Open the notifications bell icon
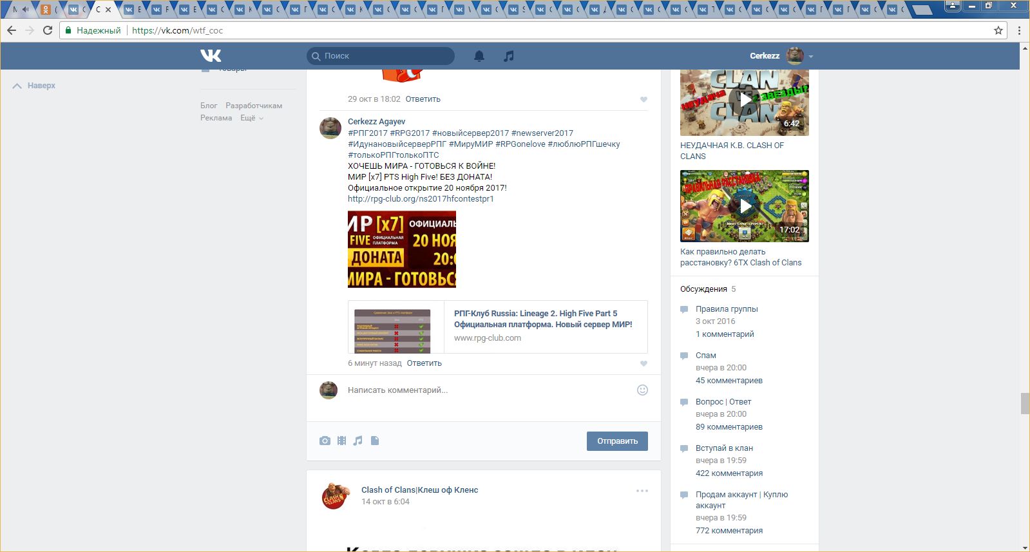1030x552 pixels. pyautogui.click(x=479, y=56)
